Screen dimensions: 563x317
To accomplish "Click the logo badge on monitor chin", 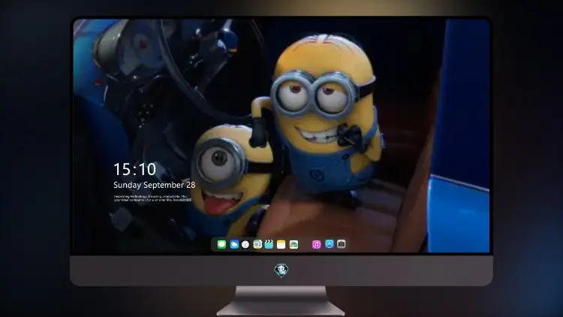I will point(281,270).
